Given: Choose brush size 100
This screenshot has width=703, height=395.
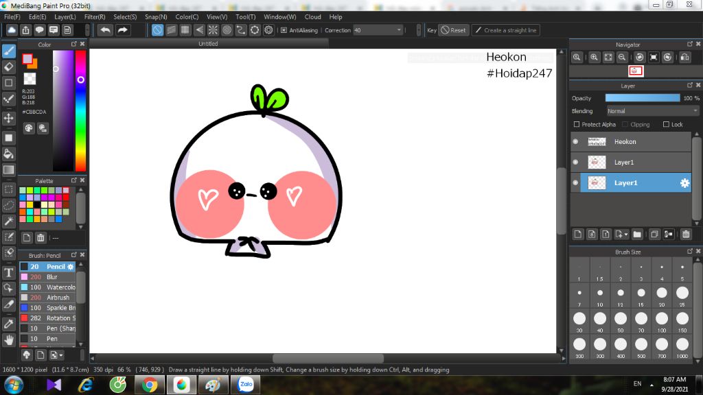Looking at the screenshot, I should click(662, 322).
